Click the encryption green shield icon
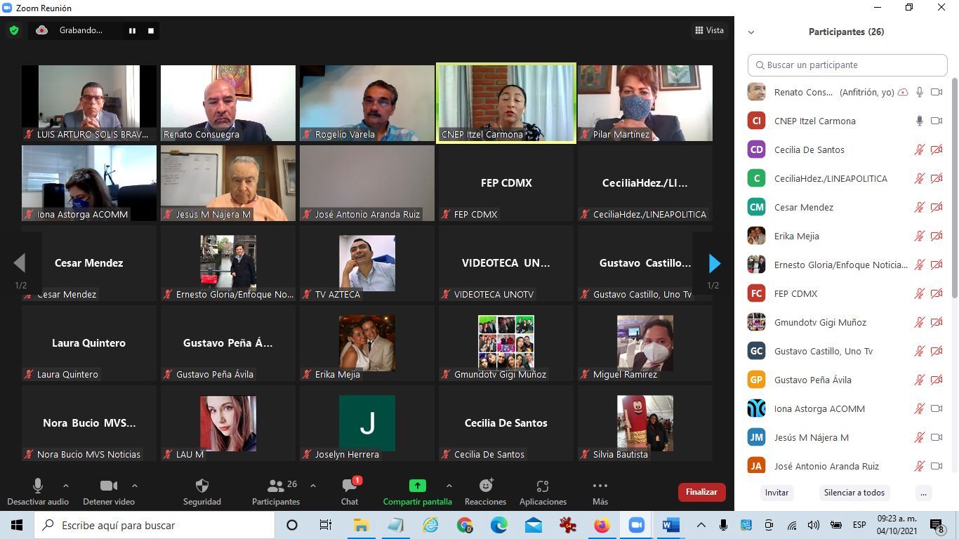Screen dimensions: 959x539 [13, 30]
